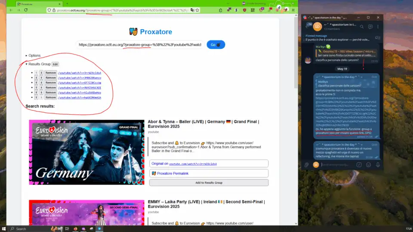Screen dimensions: 413x232
Task: Click Edit next to Results Group
Action: [55, 64]
